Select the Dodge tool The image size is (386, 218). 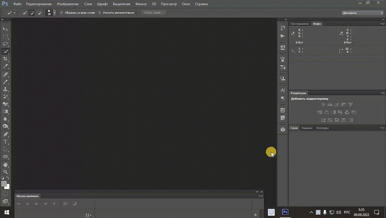click(x=5, y=126)
